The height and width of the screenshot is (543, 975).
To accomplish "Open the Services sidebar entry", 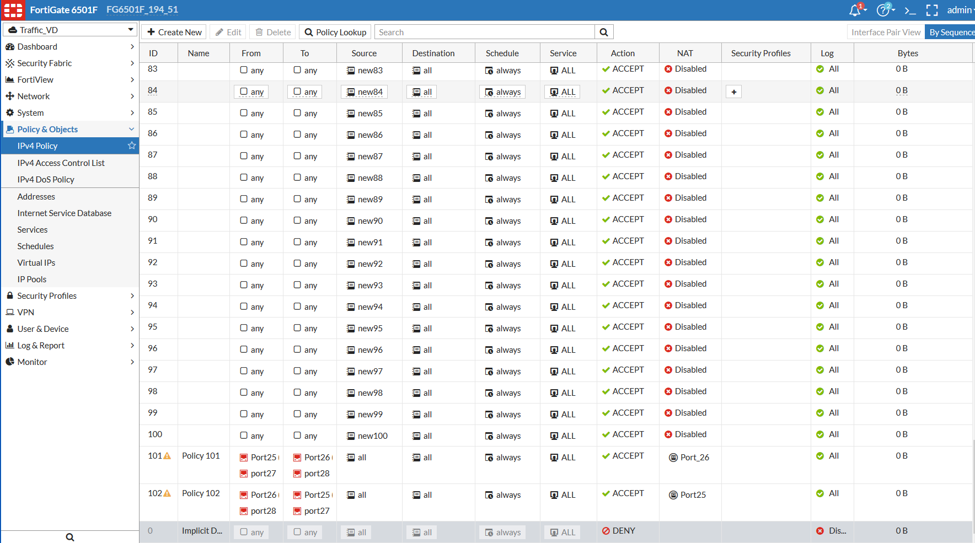I will pos(33,230).
